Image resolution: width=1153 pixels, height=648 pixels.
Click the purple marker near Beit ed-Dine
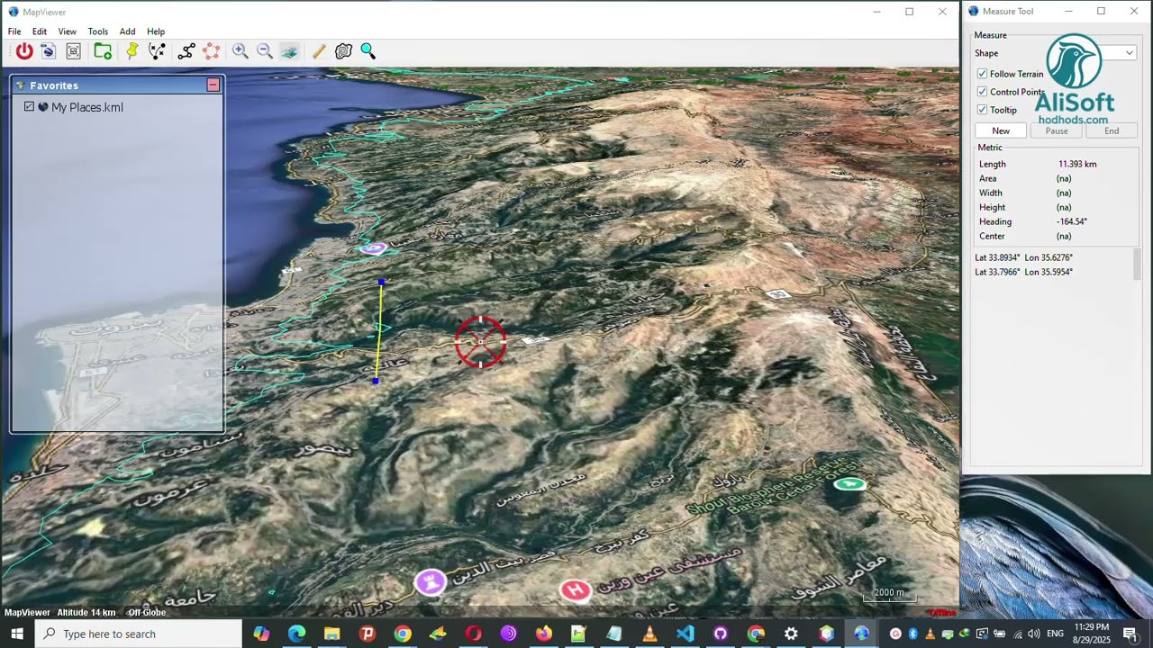(431, 582)
